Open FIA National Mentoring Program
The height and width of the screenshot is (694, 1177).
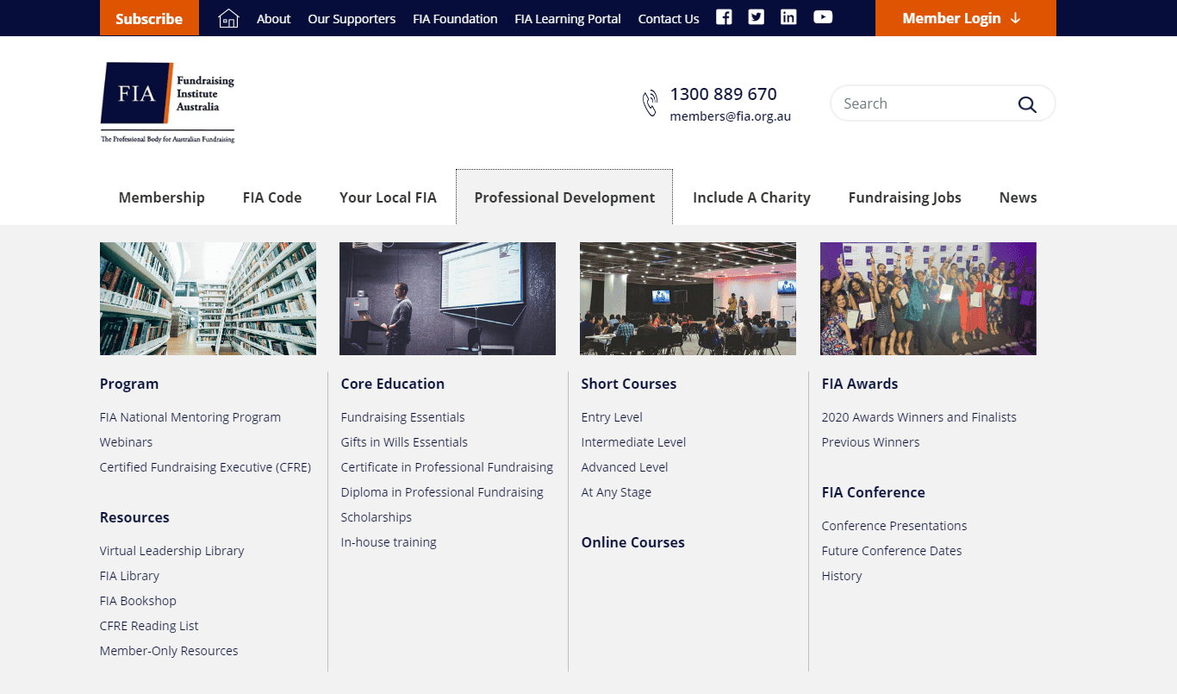point(190,417)
